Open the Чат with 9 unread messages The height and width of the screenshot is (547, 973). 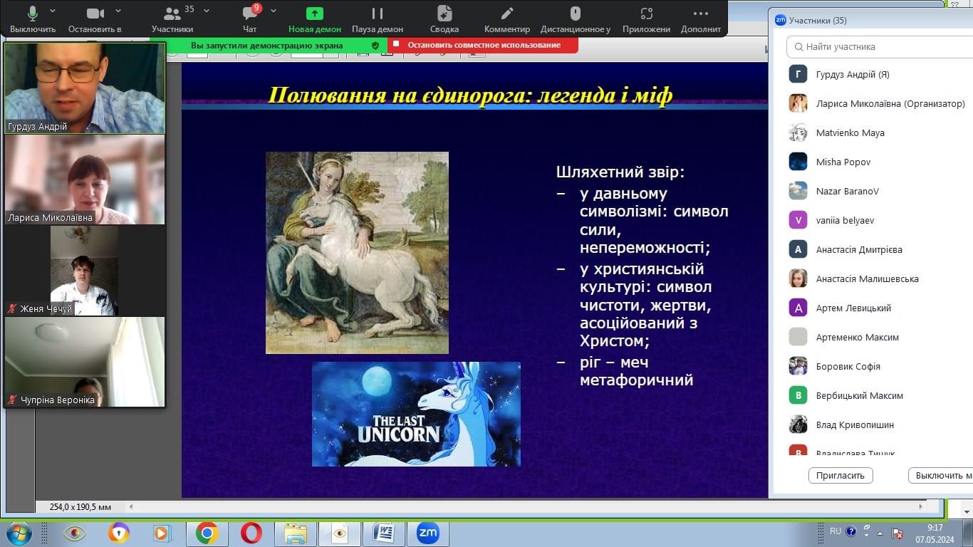click(x=249, y=19)
